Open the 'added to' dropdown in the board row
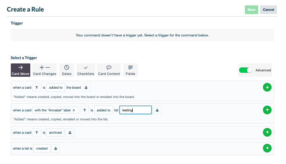The width and height of the screenshot is (286, 164). pyautogui.click(x=56, y=88)
